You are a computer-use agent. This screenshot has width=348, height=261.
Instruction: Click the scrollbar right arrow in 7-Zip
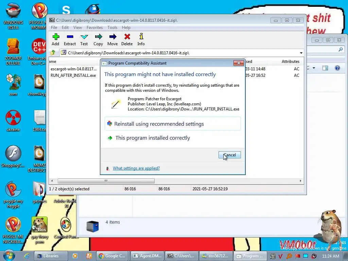(300, 181)
